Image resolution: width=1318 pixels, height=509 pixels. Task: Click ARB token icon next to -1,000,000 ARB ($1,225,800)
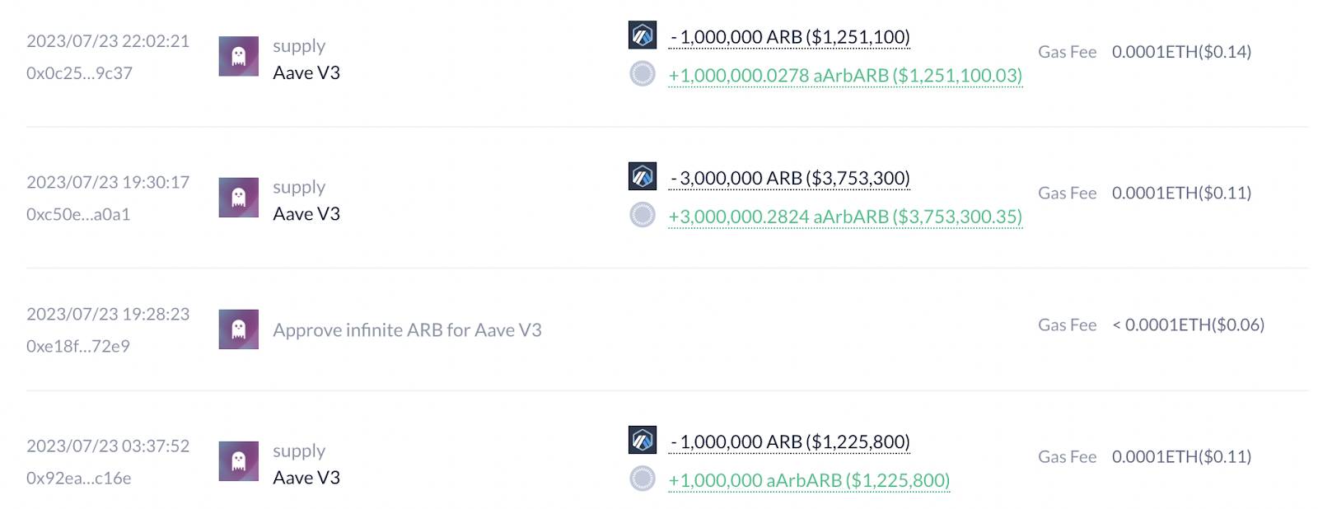[x=643, y=440]
